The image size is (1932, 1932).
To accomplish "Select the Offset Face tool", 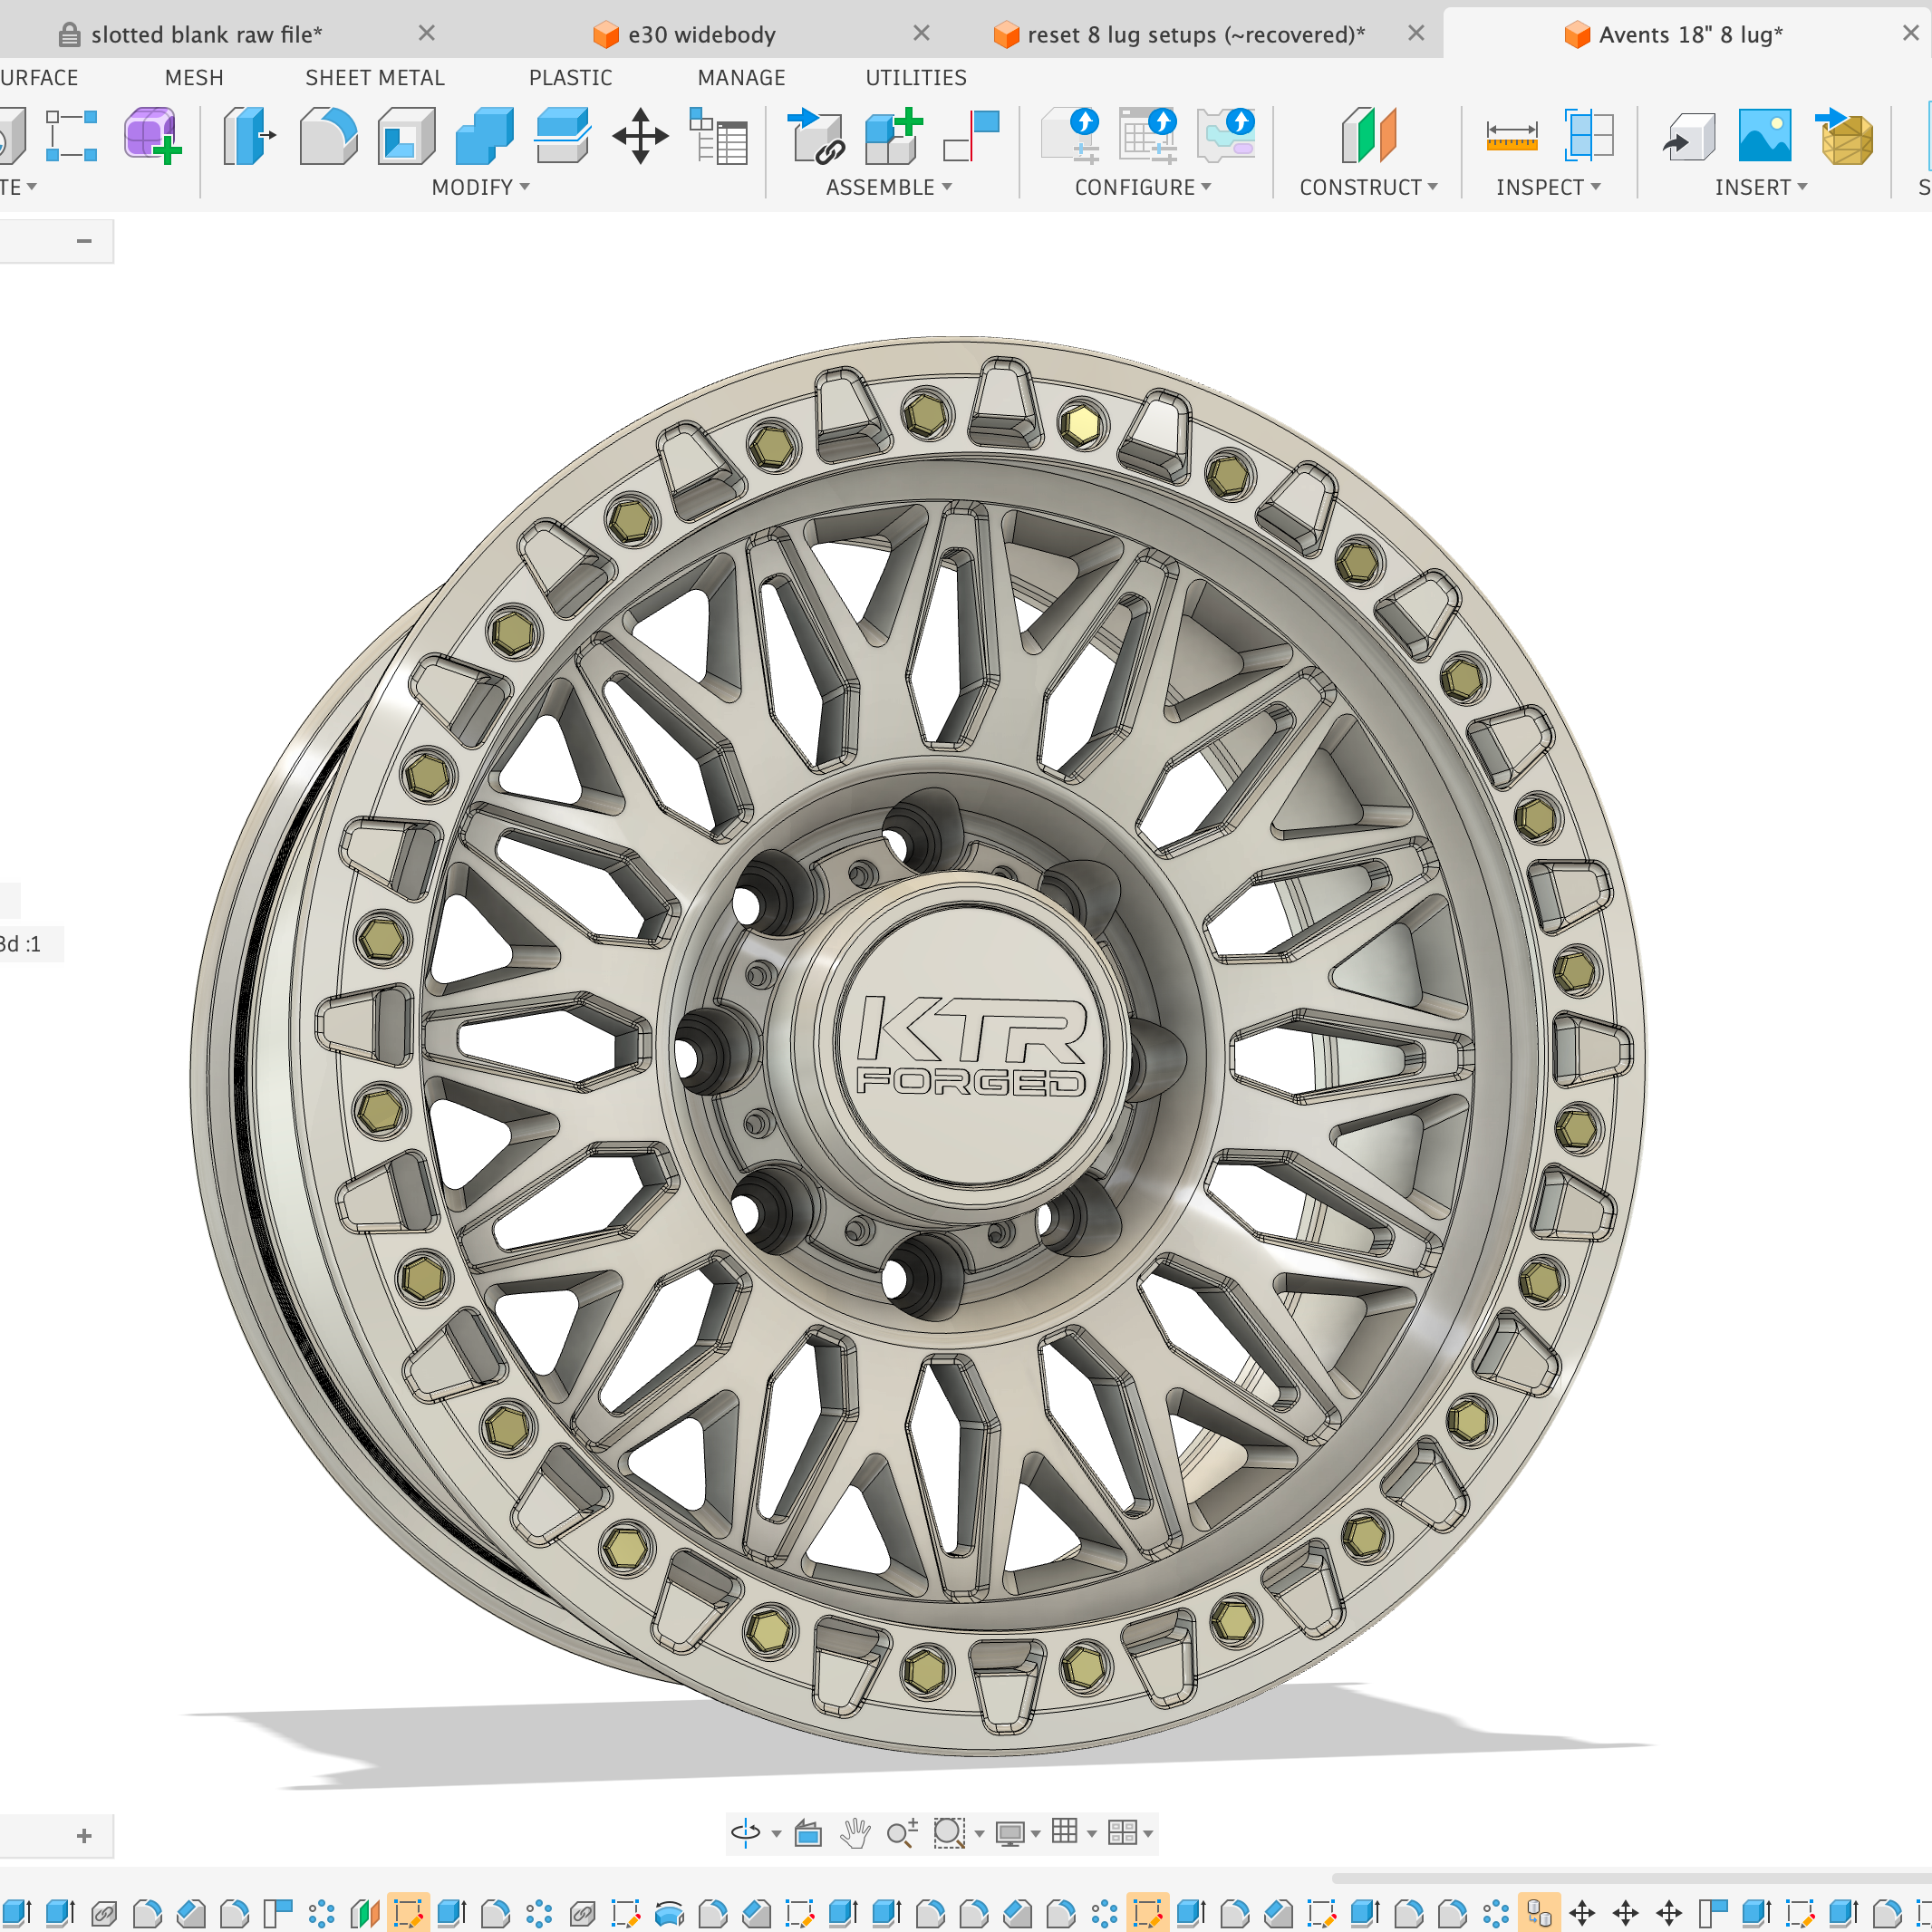I will click(562, 135).
